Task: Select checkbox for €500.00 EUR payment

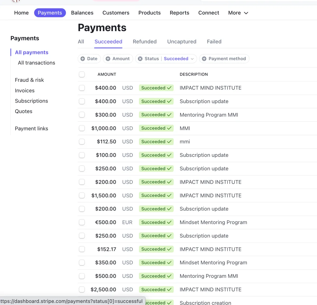Action: [x=82, y=222]
